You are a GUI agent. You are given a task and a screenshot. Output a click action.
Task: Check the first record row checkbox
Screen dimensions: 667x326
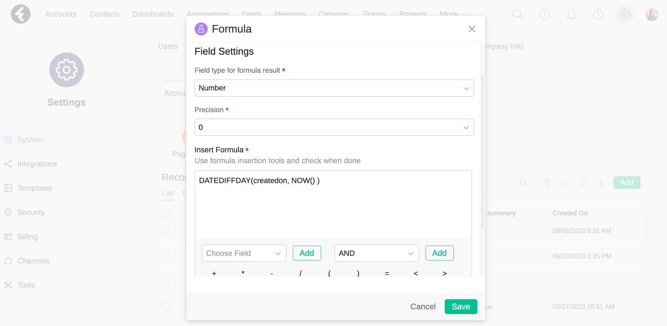[x=165, y=230]
